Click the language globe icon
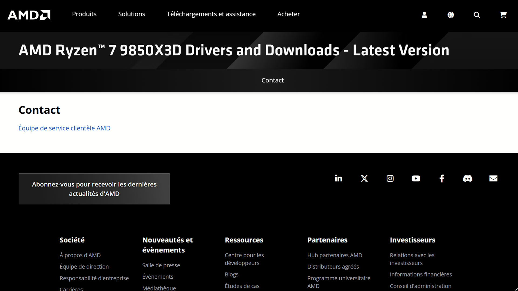The height and width of the screenshot is (291, 518). (x=451, y=15)
